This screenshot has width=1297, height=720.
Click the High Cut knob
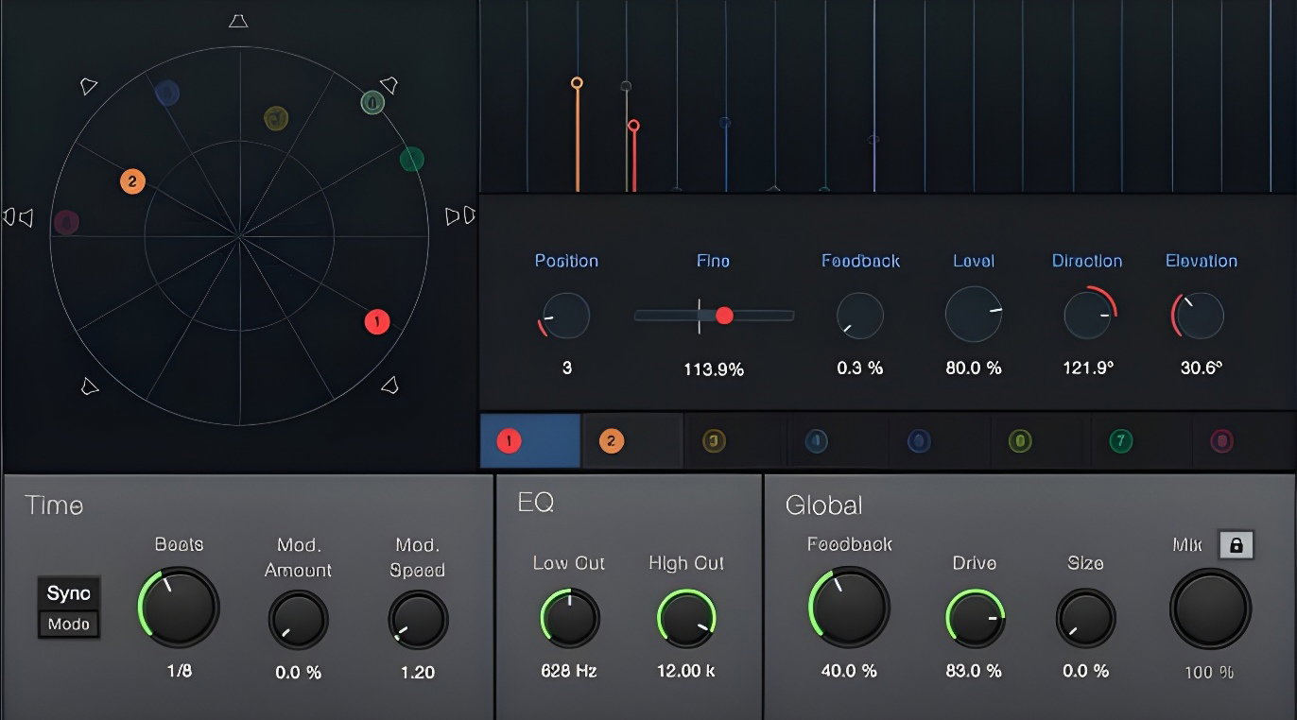[686, 618]
